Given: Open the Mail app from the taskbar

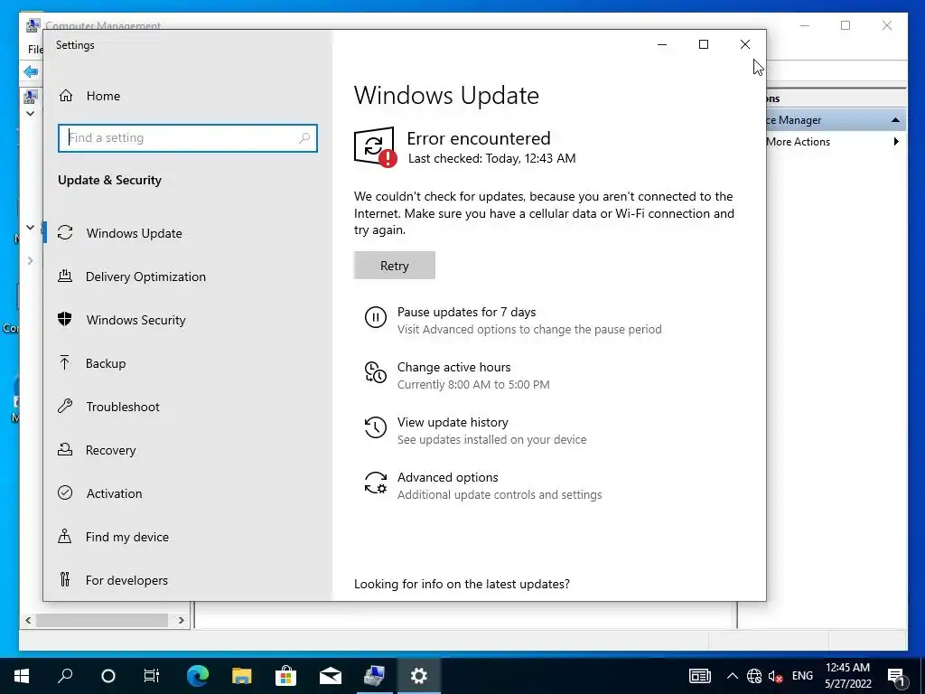Looking at the screenshot, I should 331,676.
